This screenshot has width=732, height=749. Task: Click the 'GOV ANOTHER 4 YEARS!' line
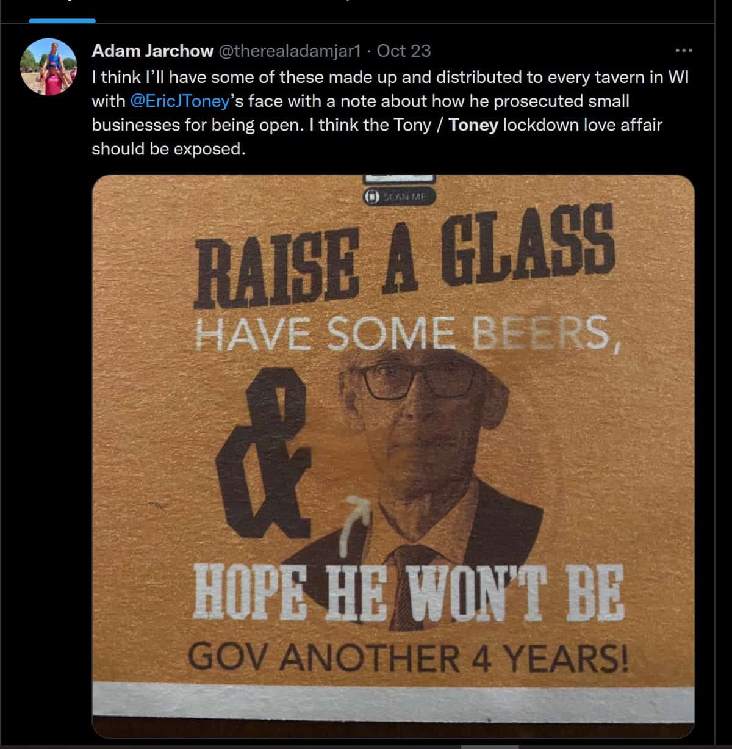(407, 657)
